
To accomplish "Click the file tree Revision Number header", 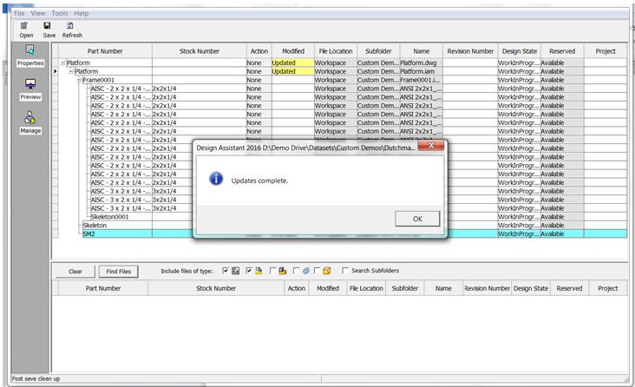I will [x=470, y=51].
